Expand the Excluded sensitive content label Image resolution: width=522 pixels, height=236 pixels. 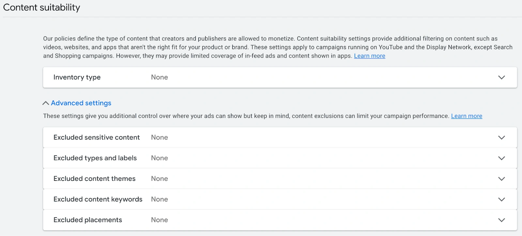(97, 137)
